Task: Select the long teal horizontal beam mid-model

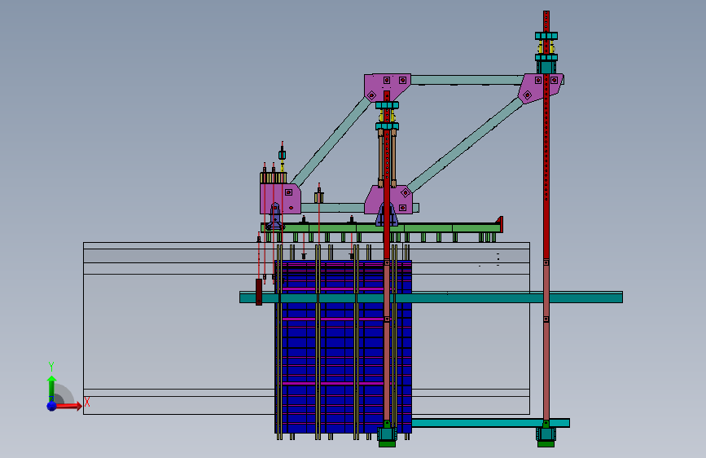Action: click(x=431, y=297)
